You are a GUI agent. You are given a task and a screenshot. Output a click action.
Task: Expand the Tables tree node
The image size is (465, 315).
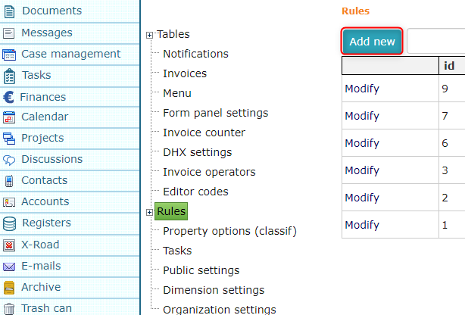coord(149,36)
